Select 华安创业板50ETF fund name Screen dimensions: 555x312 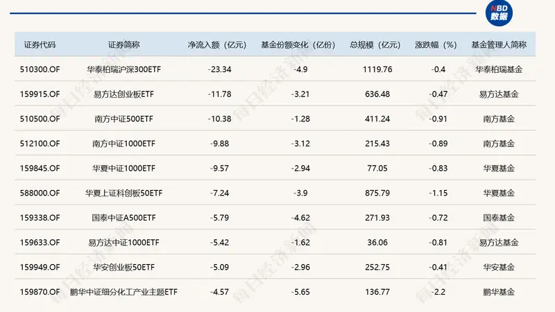(x=123, y=268)
